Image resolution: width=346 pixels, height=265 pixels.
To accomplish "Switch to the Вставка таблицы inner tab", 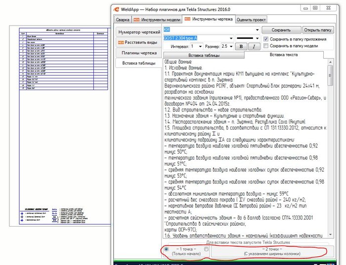I will (204, 56).
